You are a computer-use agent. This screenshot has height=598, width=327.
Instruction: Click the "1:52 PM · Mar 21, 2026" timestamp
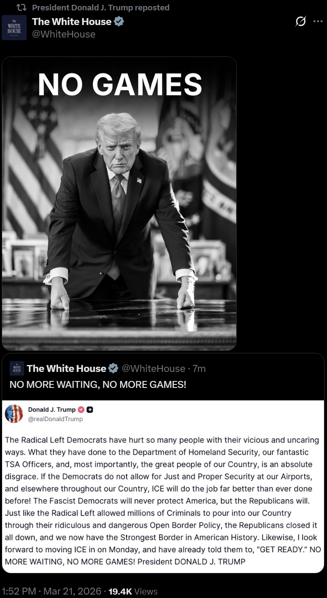click(52, 591)
